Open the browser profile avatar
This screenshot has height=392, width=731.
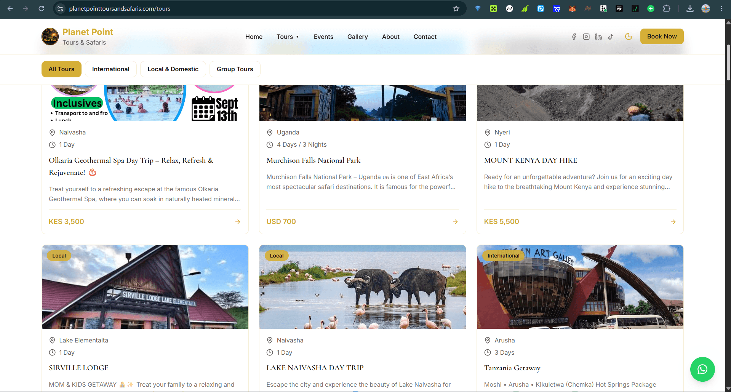point(705,8)
